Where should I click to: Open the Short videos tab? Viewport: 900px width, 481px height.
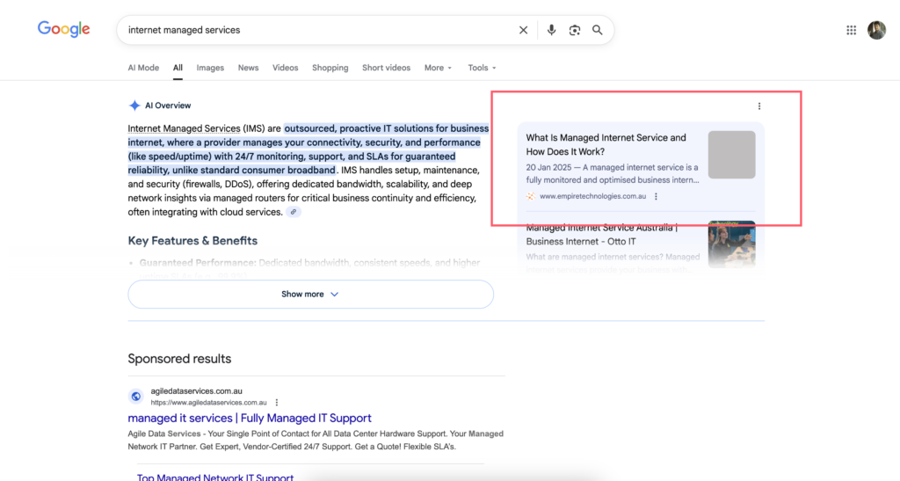(387, 68)
